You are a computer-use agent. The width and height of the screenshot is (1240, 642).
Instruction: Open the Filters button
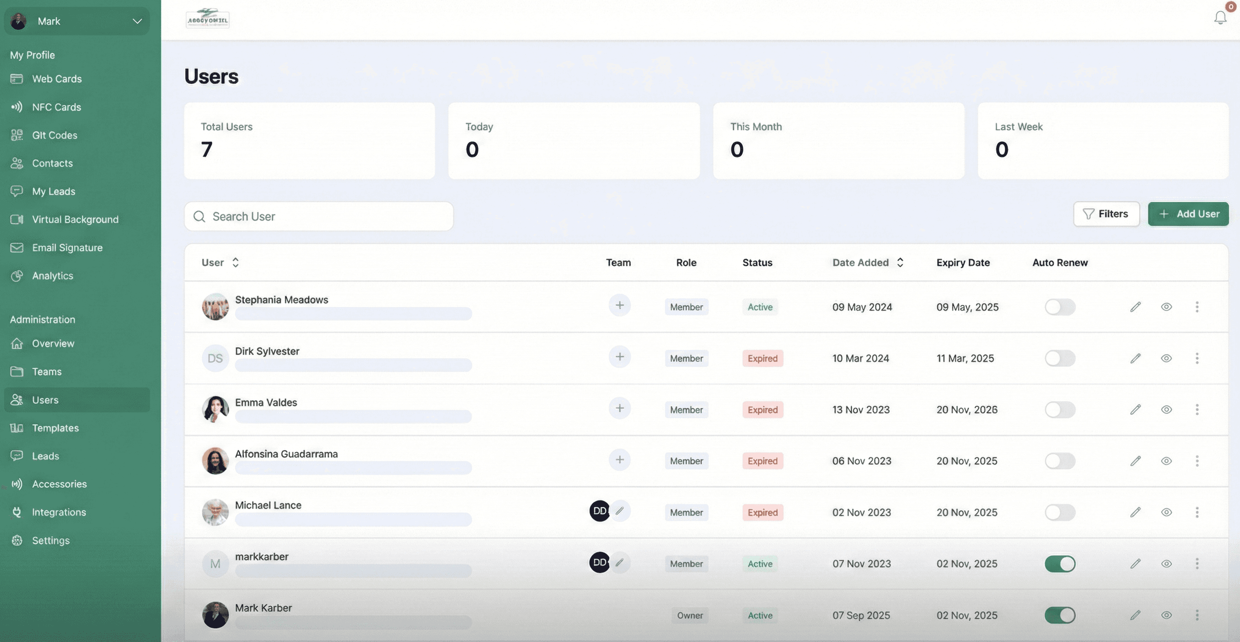tap(1106, 214)
